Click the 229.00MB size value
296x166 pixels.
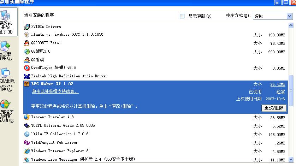(x=277, y=52)
